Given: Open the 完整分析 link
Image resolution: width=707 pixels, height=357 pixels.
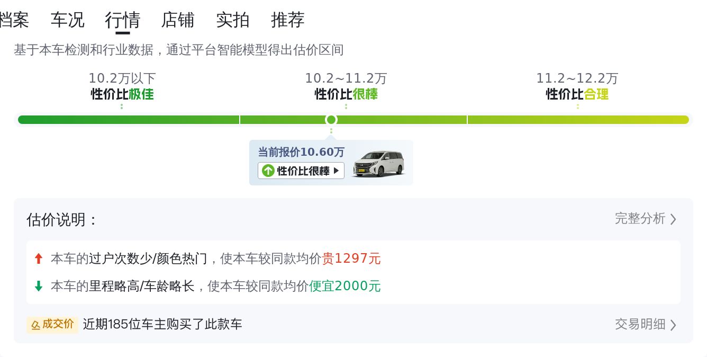Looking at the screenshot, I should click(x=640, y=219).
